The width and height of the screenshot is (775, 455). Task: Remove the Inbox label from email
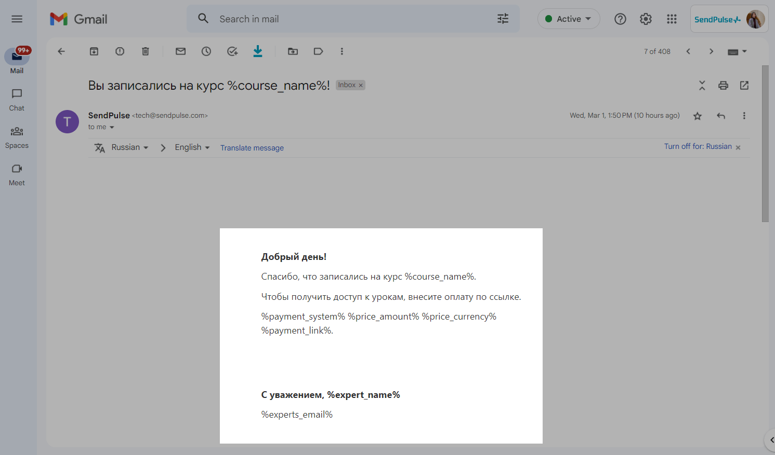pos(361,86)
